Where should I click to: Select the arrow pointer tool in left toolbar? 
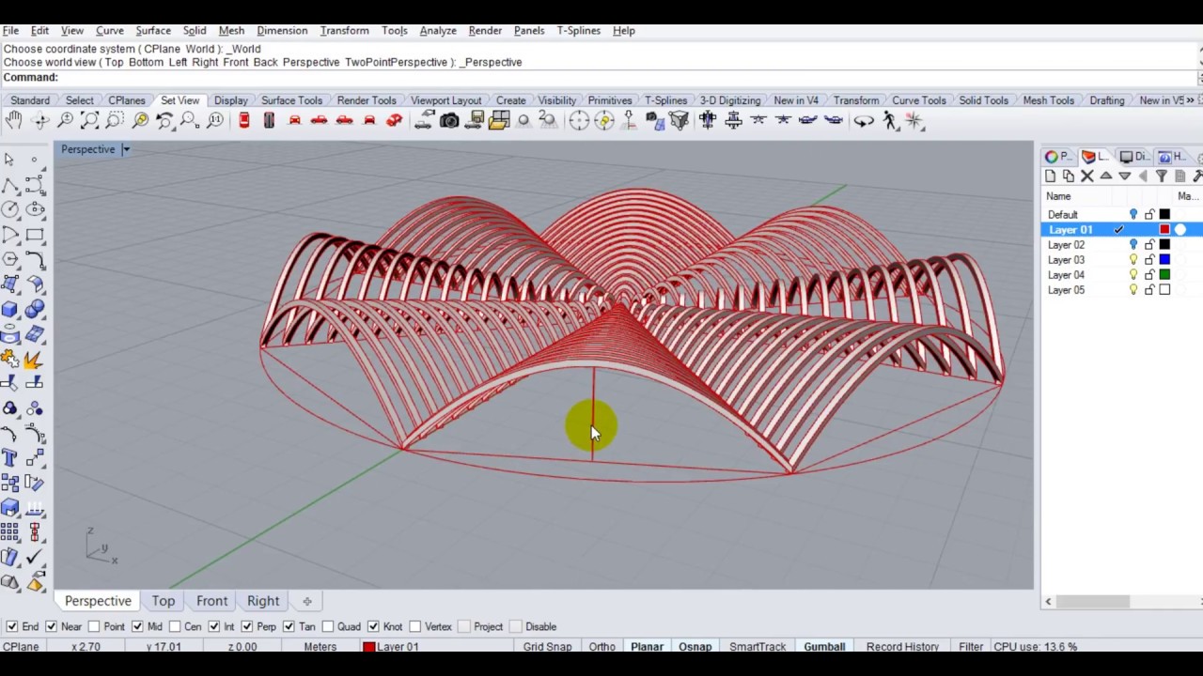tap(9, 160)
